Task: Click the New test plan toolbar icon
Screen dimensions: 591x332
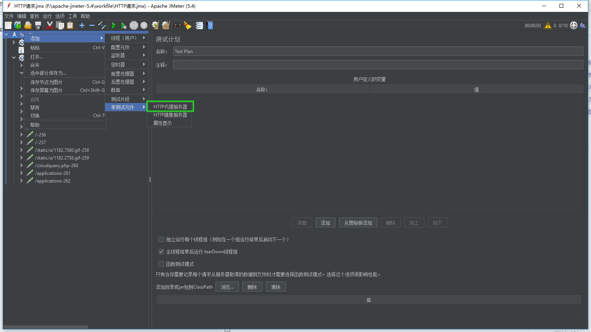Action: 8,25
